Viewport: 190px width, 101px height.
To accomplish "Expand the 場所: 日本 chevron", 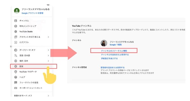I will click(48, 61).
